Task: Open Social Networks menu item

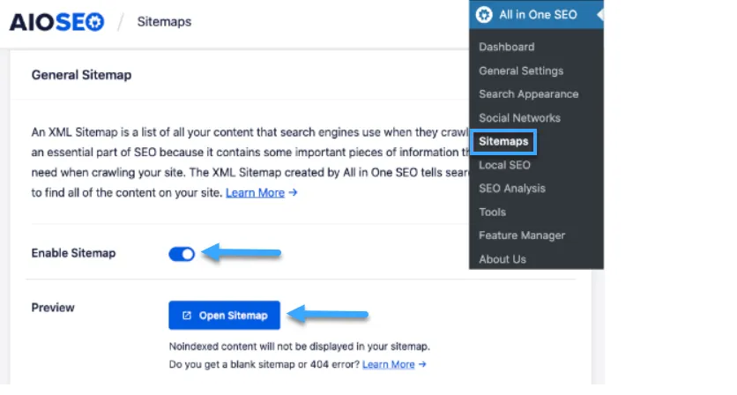Action: pyautogui.click(x=519, y=118)
